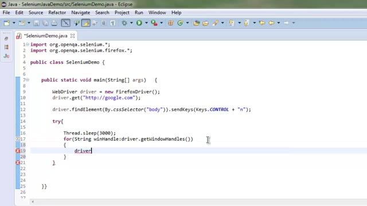Image resolution: width=367 pixels, height=206 pixels.
Task: Expand the Debug dropdown arrow
Action: coord(131,23)
